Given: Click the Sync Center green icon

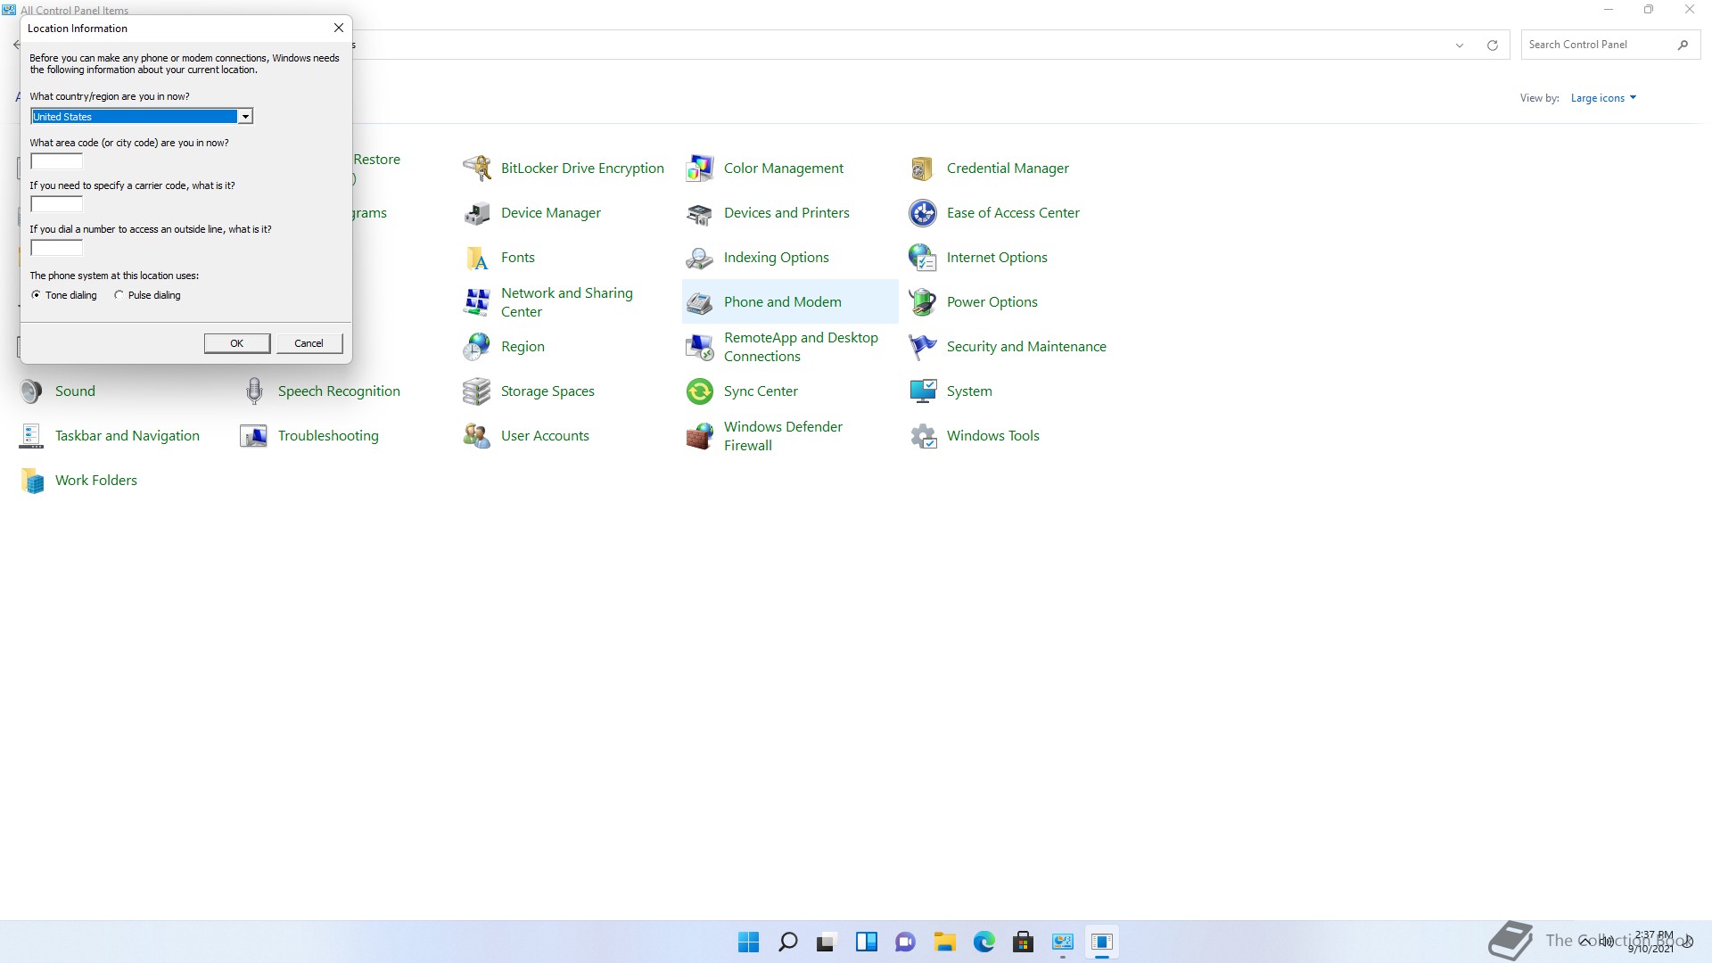Looking at the screenshot, I should [700, 391].
